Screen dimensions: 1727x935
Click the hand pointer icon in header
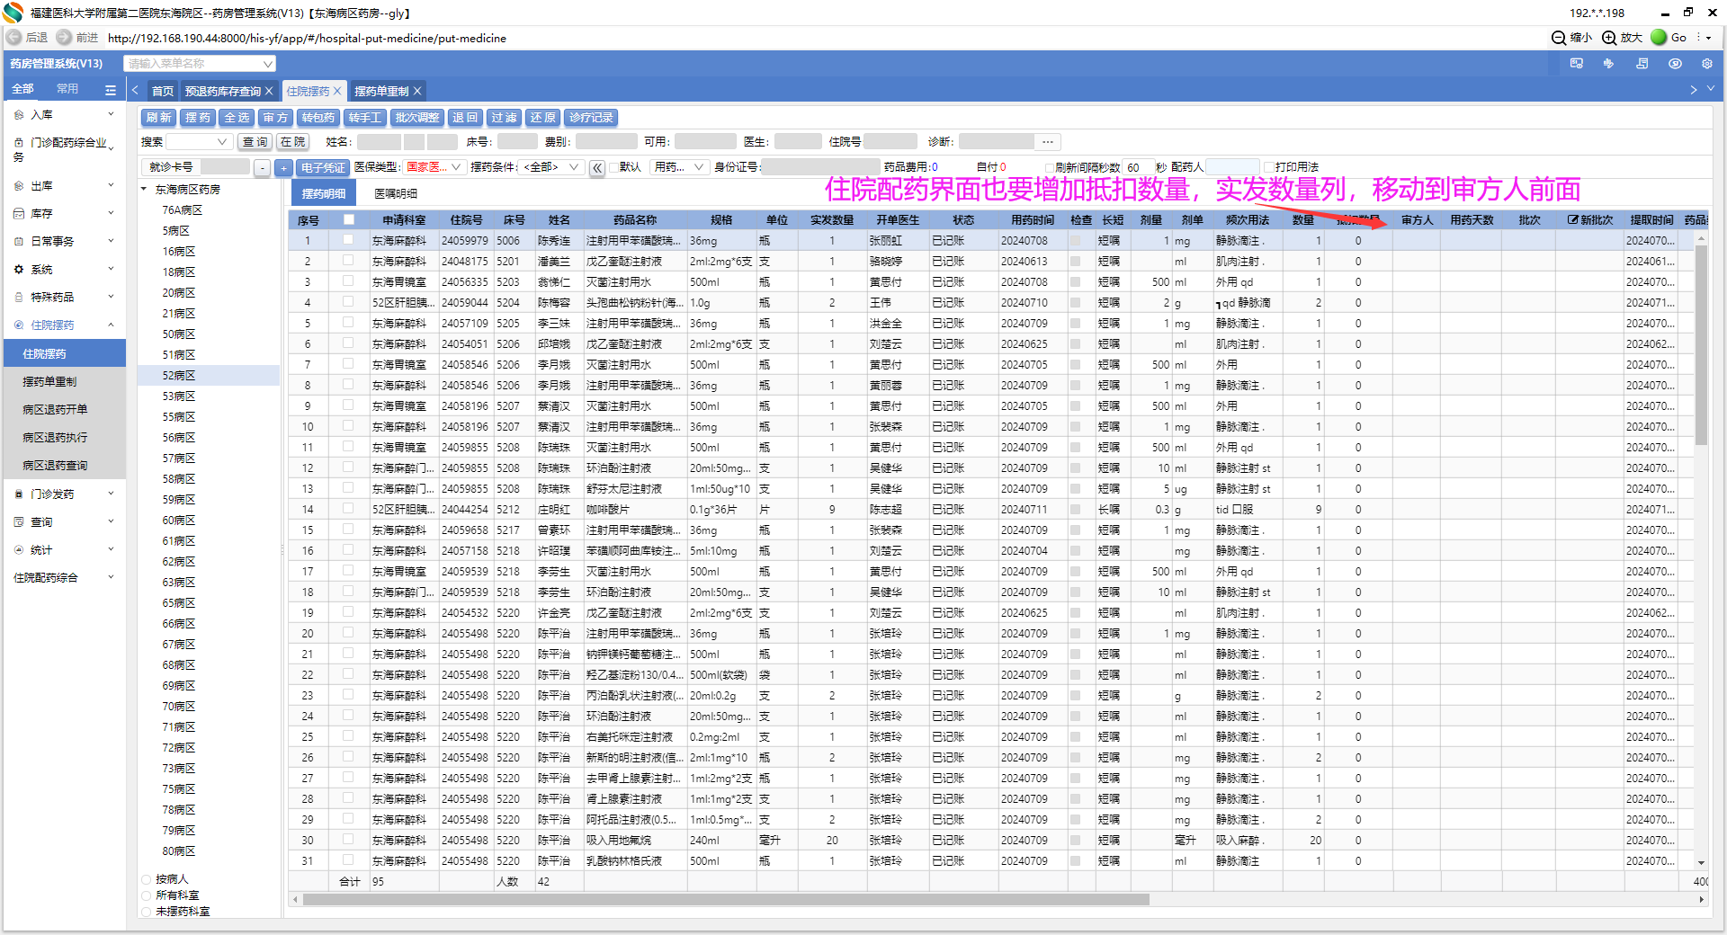(x=1608, y=64)
